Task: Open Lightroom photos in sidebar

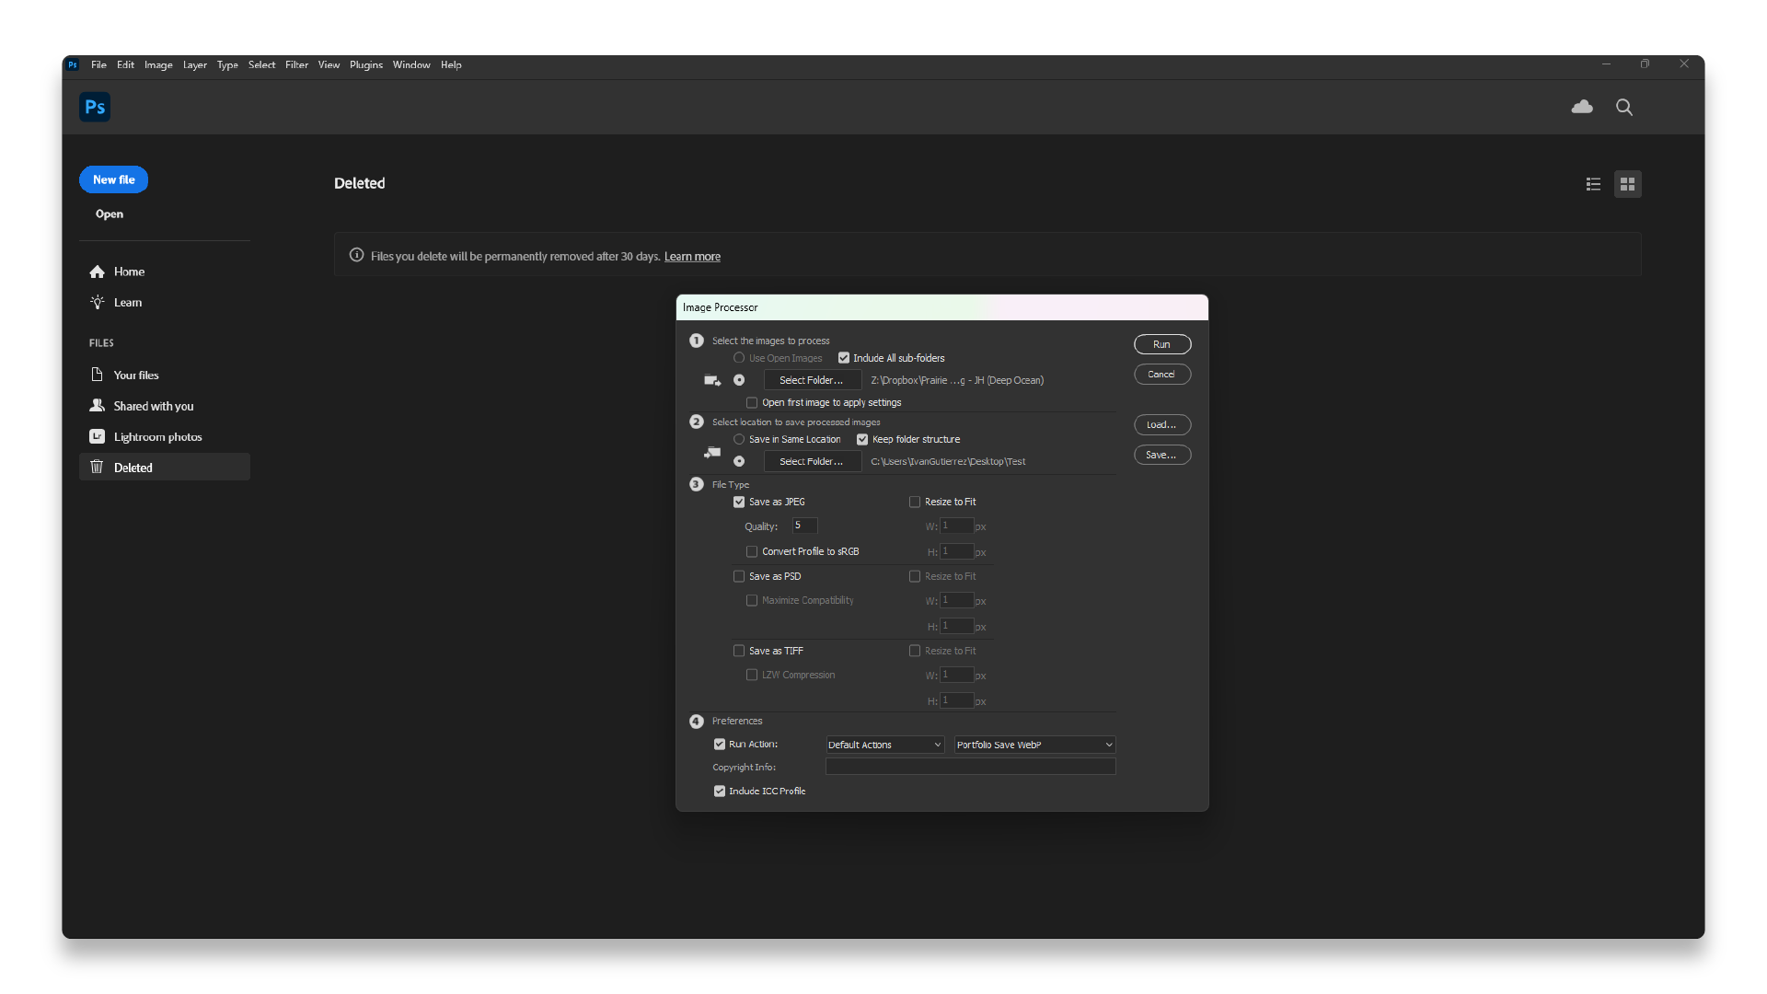Action: click(x=157, y=437)
